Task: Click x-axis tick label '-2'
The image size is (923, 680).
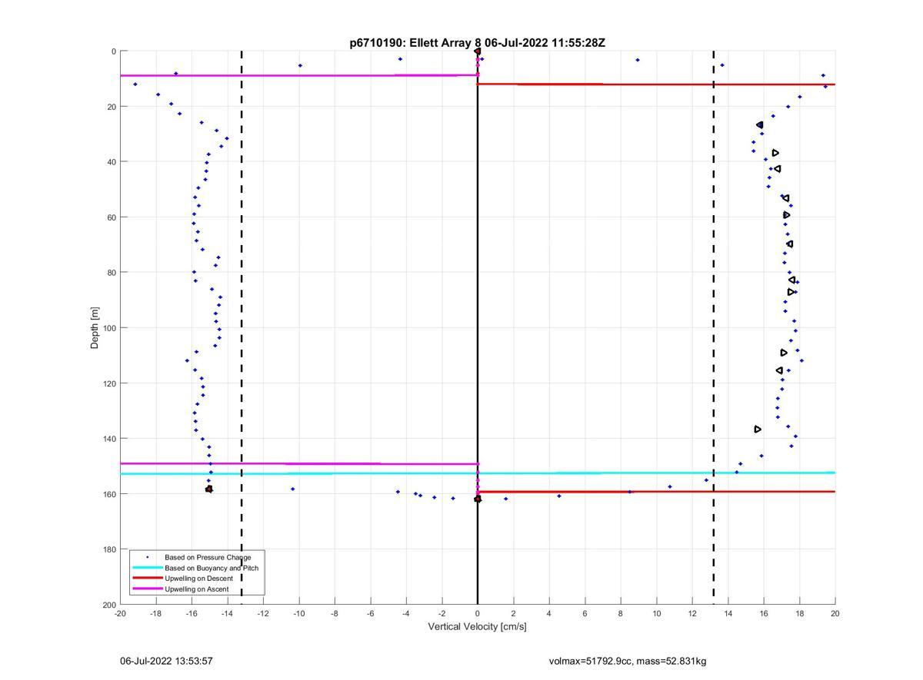Action: 442,613
